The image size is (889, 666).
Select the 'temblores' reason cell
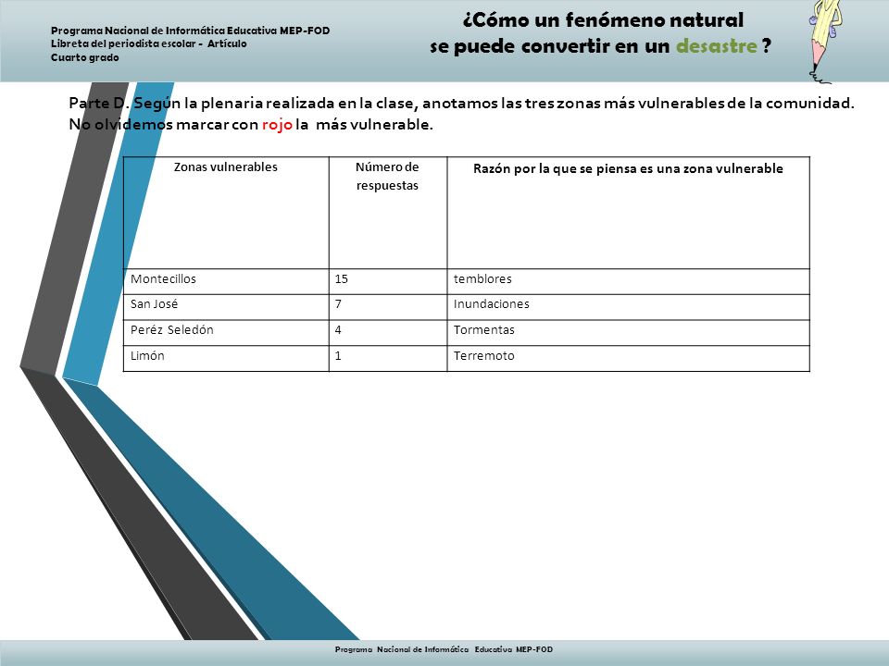click(628, 281)
